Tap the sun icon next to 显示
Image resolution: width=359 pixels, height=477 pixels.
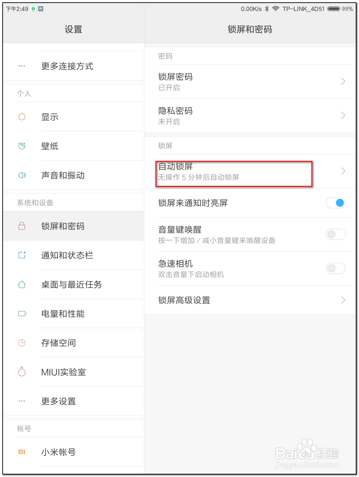pyautogui.click(x=22, y=117)
